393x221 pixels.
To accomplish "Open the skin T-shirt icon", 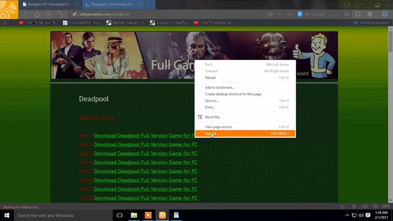I will click(x=357, y=5).
